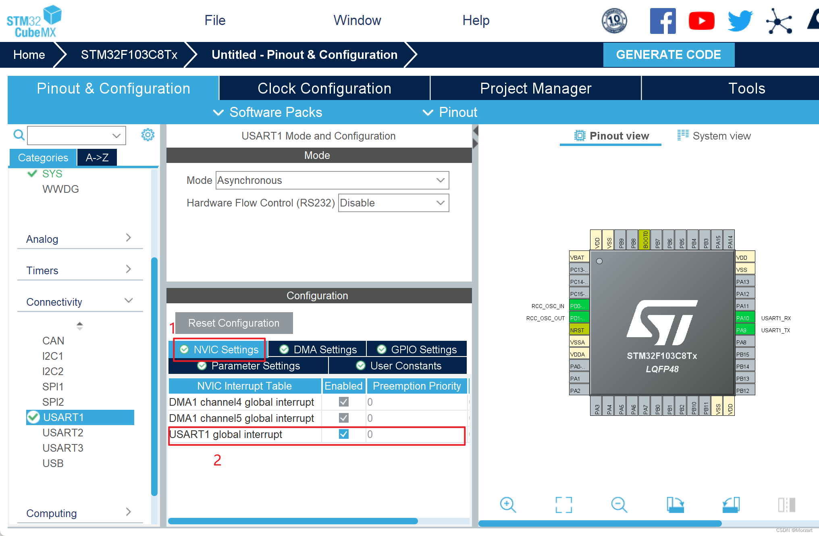Image resolution: width=819 pixels, height=536 pixels.
Task: Click the PA10 USART1_RX pin on chip
Action: click(745, 318)
